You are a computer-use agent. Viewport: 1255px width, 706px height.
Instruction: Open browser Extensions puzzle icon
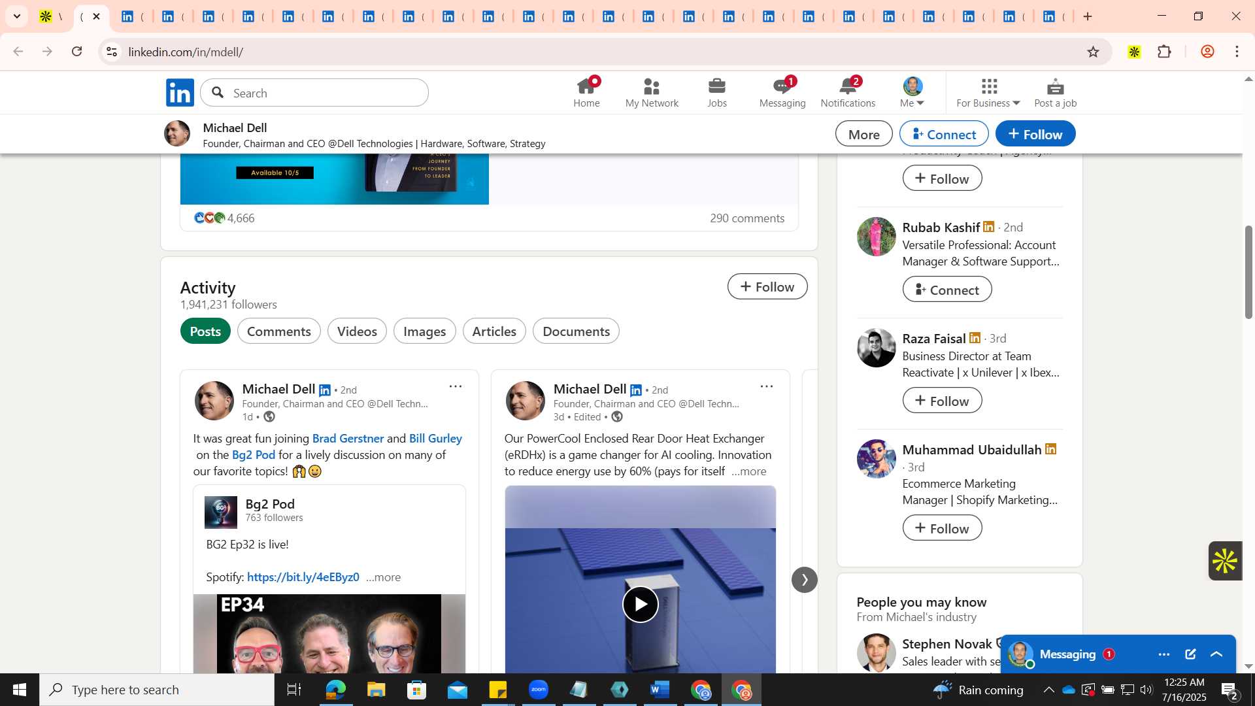coord(1164,52)
